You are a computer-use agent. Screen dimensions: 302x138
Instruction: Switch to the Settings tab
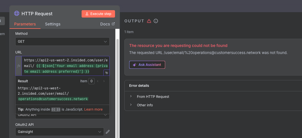coord(53,24)
